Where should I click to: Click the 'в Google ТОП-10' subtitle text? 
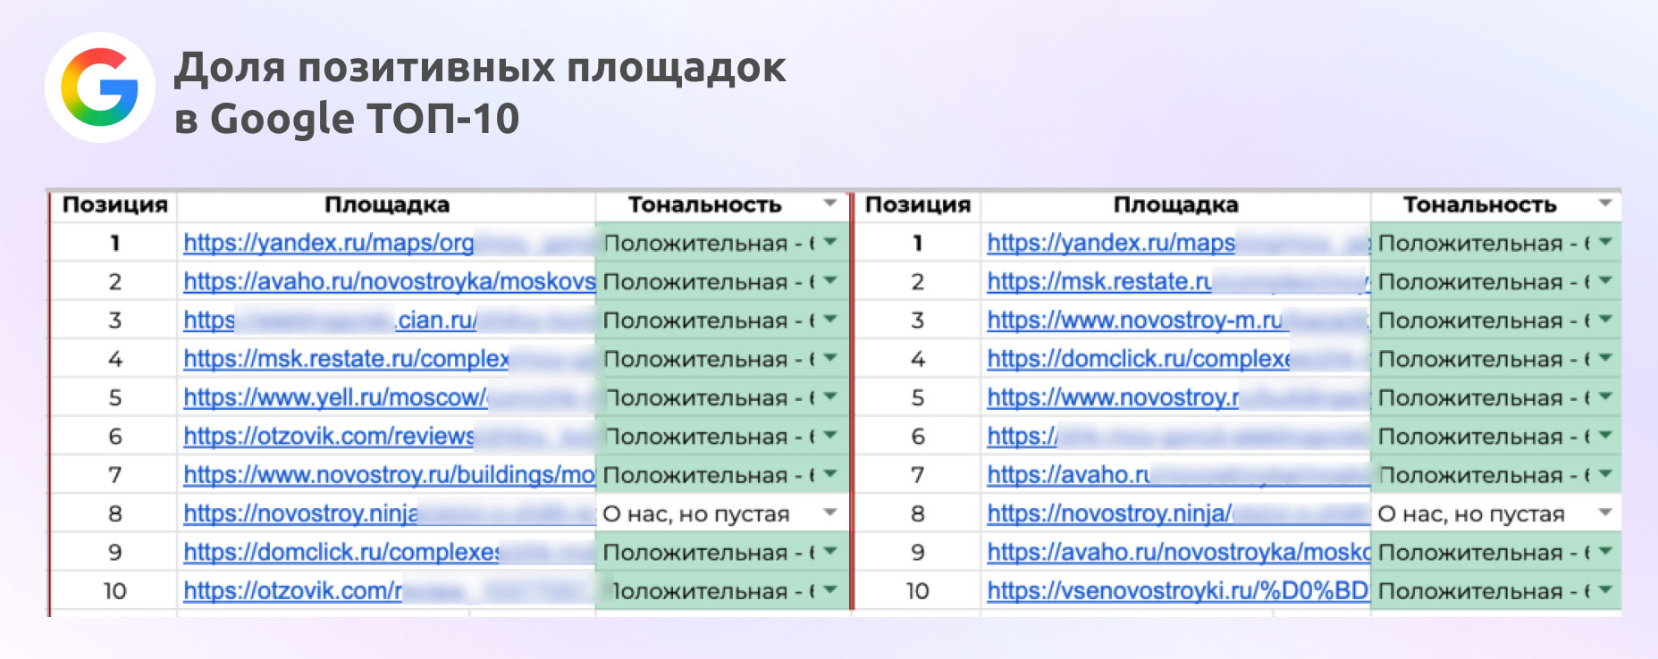click(347, 119)
